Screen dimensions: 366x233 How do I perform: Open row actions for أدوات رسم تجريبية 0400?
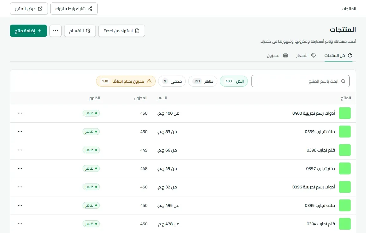(20, 113)
